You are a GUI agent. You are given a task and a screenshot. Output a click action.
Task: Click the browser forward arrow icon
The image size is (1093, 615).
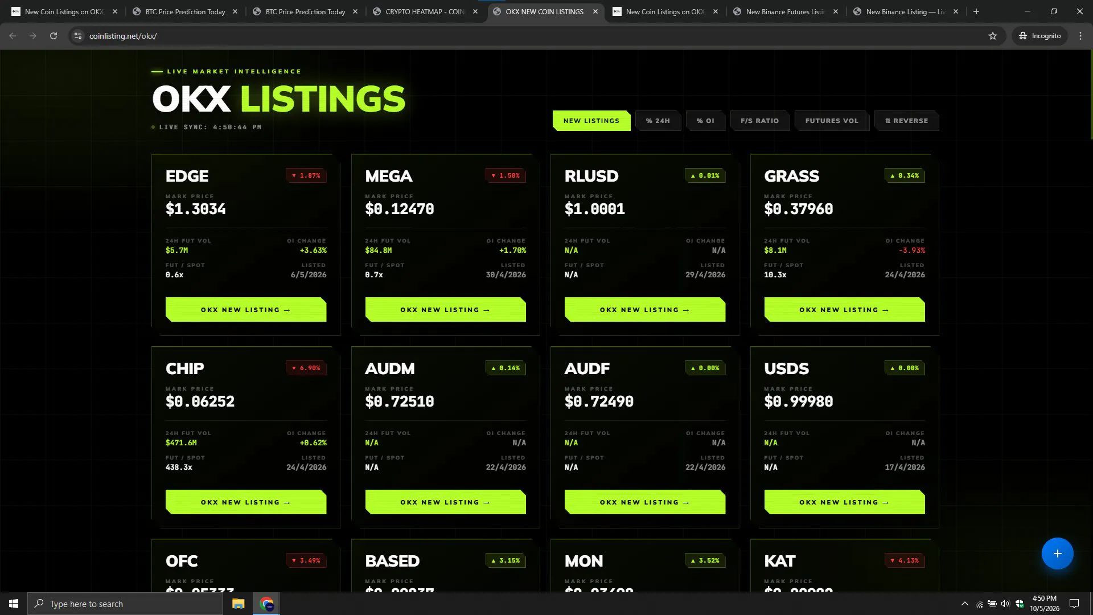click(x=33, y=36)
